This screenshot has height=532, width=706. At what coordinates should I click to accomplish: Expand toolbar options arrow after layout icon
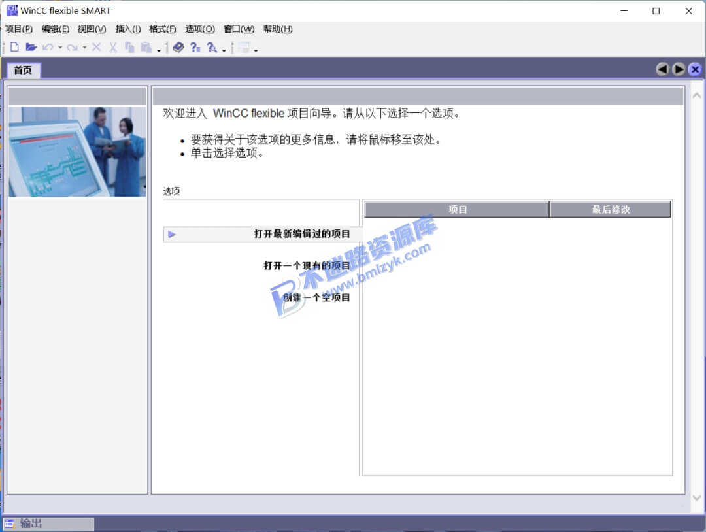(256, 50)
